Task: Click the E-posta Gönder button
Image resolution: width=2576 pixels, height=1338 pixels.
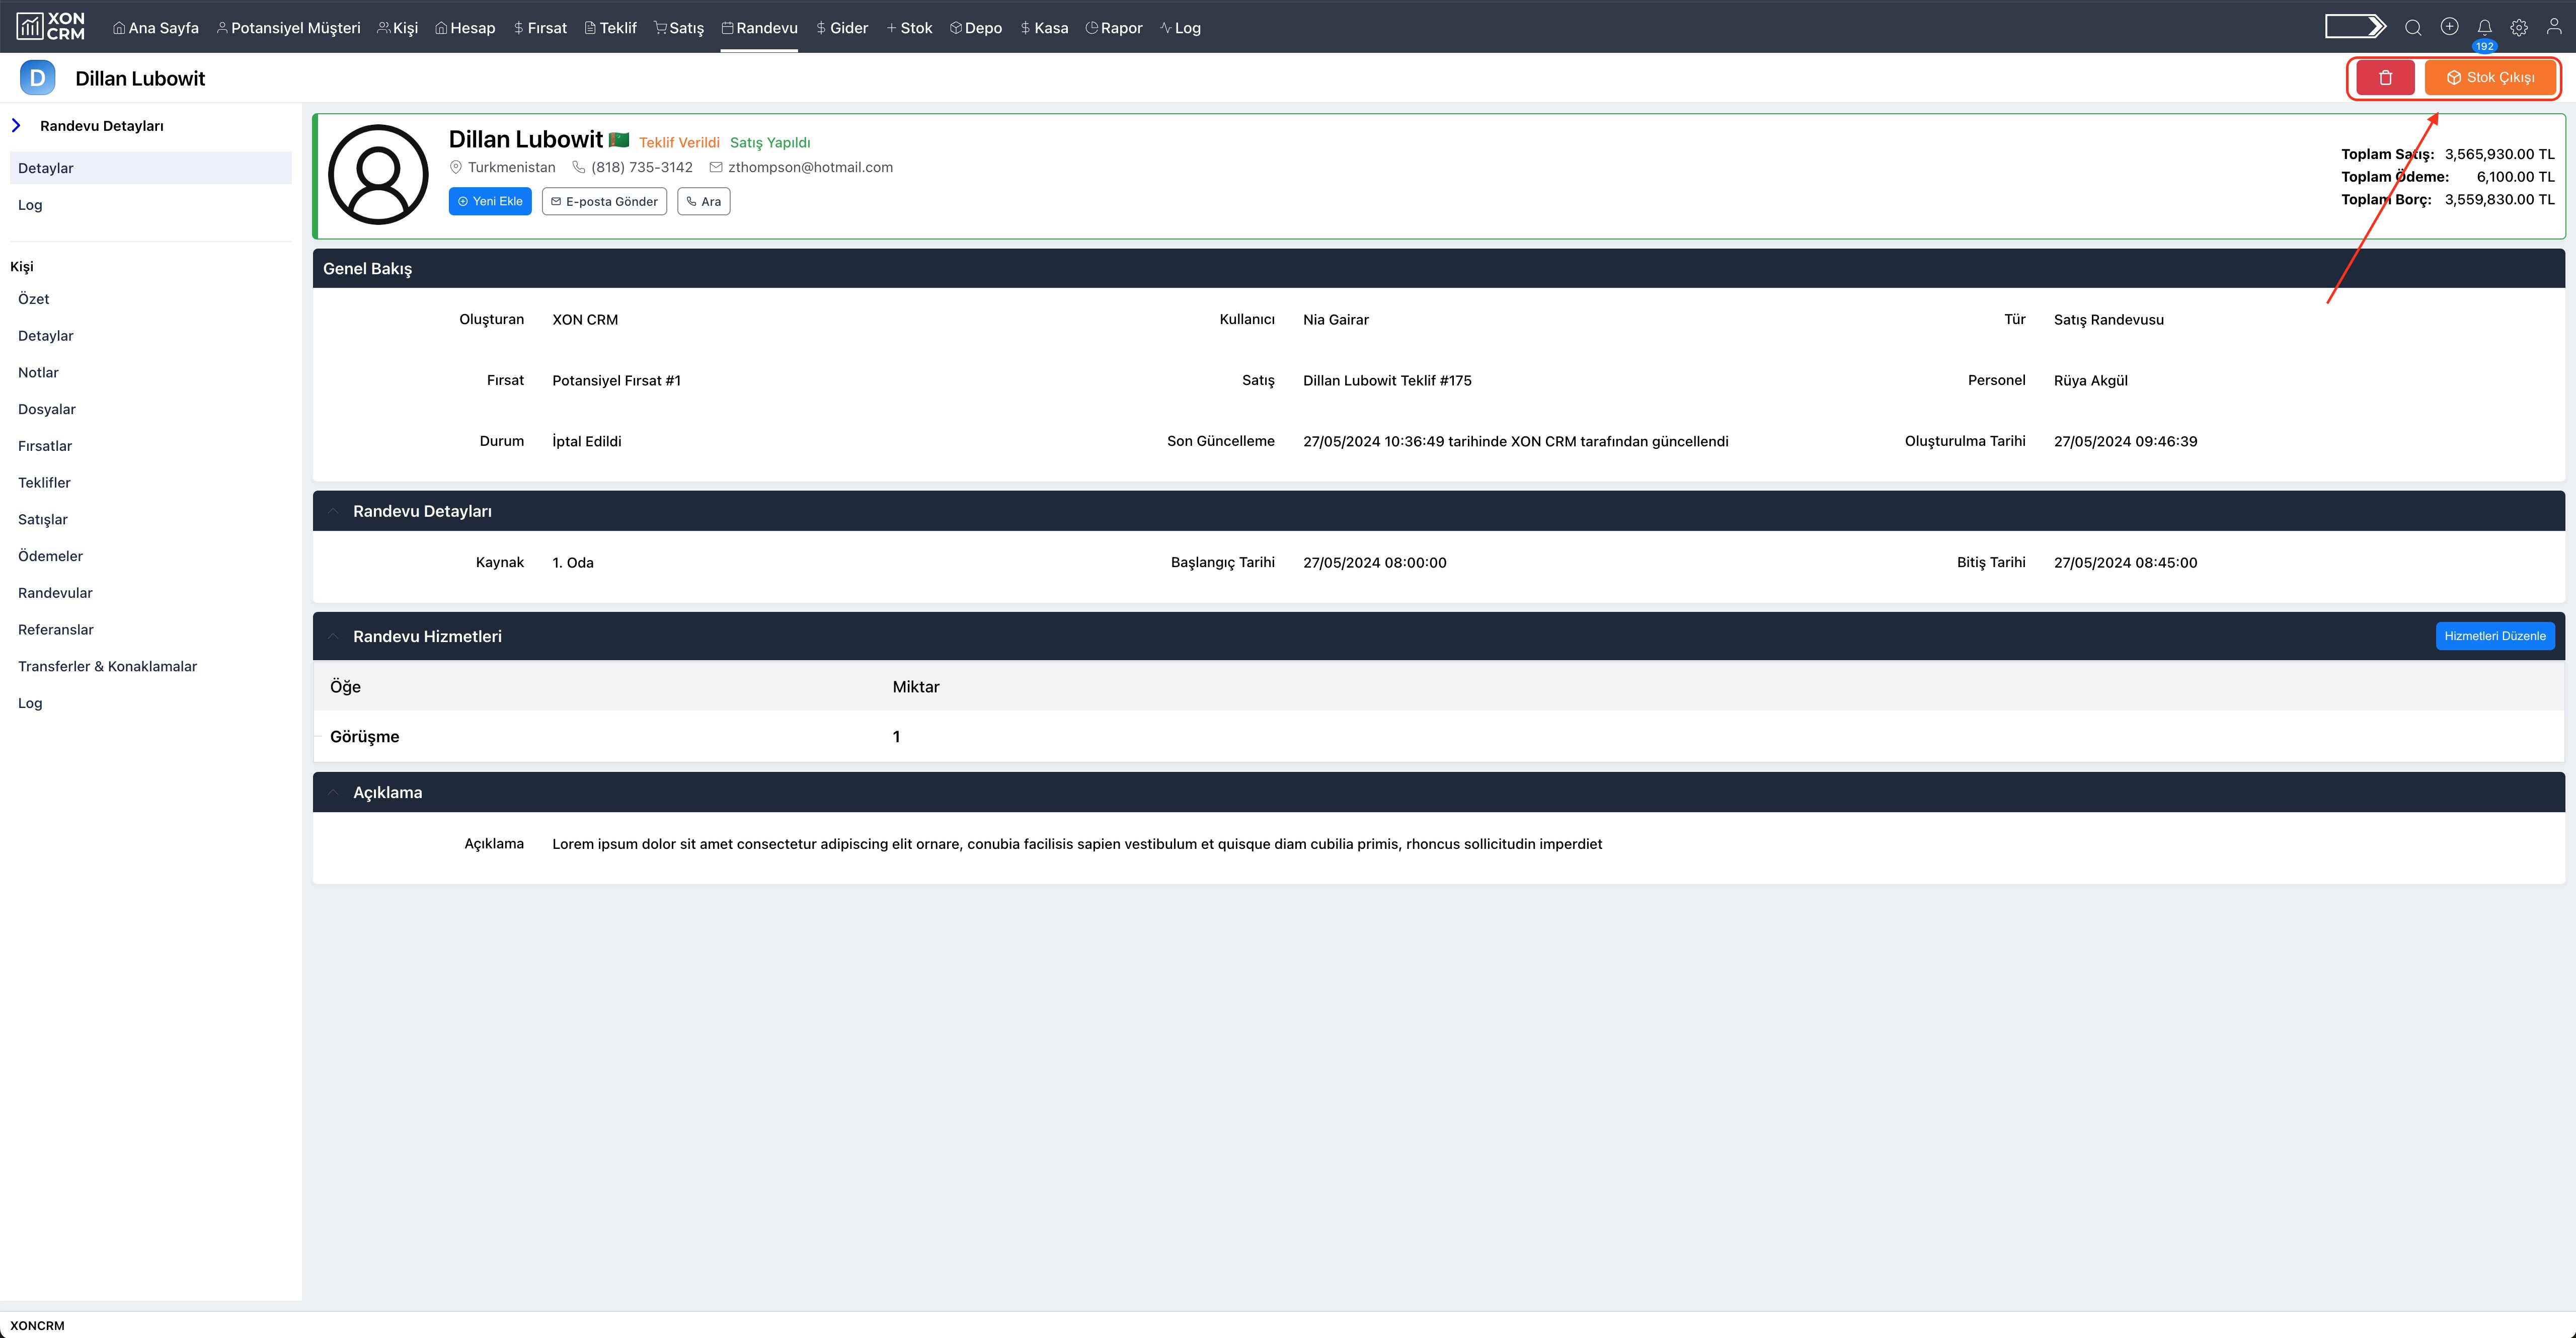Action: pyautogui.click(x=604, y=201)
